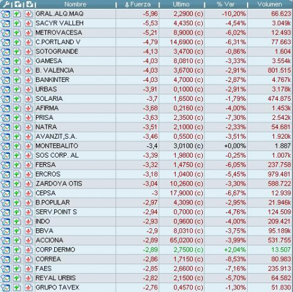Sort by % Var column header
Image resolution: width=293 pixels, height=292 pixels.
point(226,4)
